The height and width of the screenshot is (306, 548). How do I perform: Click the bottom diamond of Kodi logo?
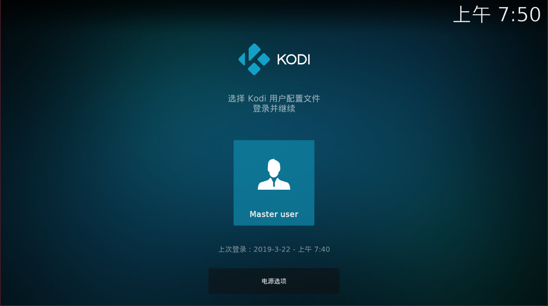254,69
